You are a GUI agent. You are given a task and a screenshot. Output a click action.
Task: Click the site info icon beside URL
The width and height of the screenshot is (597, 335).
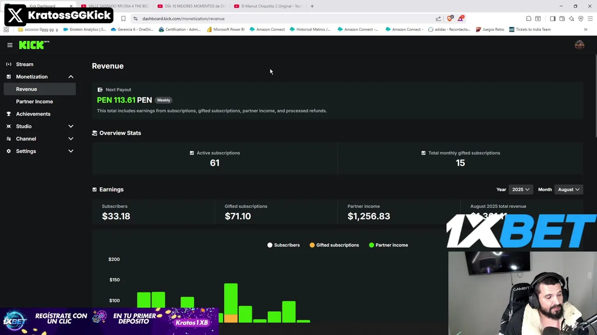coord(135,19)
